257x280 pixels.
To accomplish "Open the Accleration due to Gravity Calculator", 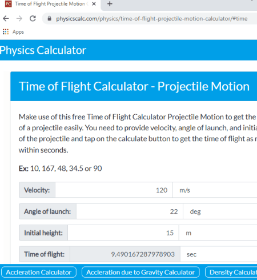I will tap(140, 272).
